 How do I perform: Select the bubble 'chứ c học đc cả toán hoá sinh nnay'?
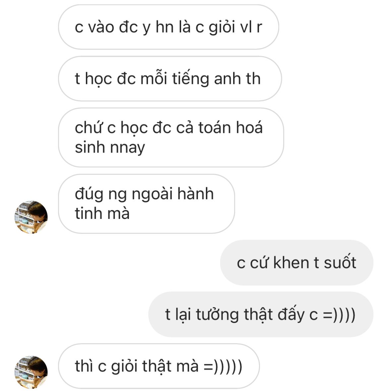[171, 137]
